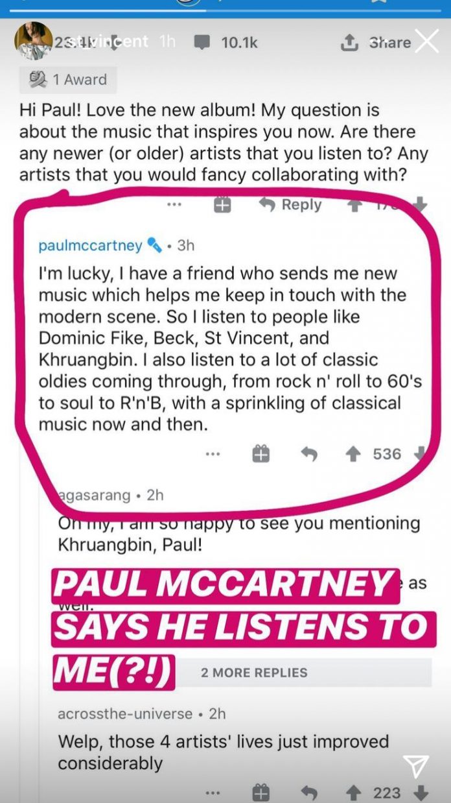Close the Instagram story with X
Screen dimensions: 451x803
click(427, 41)
